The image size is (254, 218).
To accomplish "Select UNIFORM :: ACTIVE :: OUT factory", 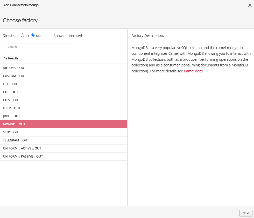I will (22, 148).
